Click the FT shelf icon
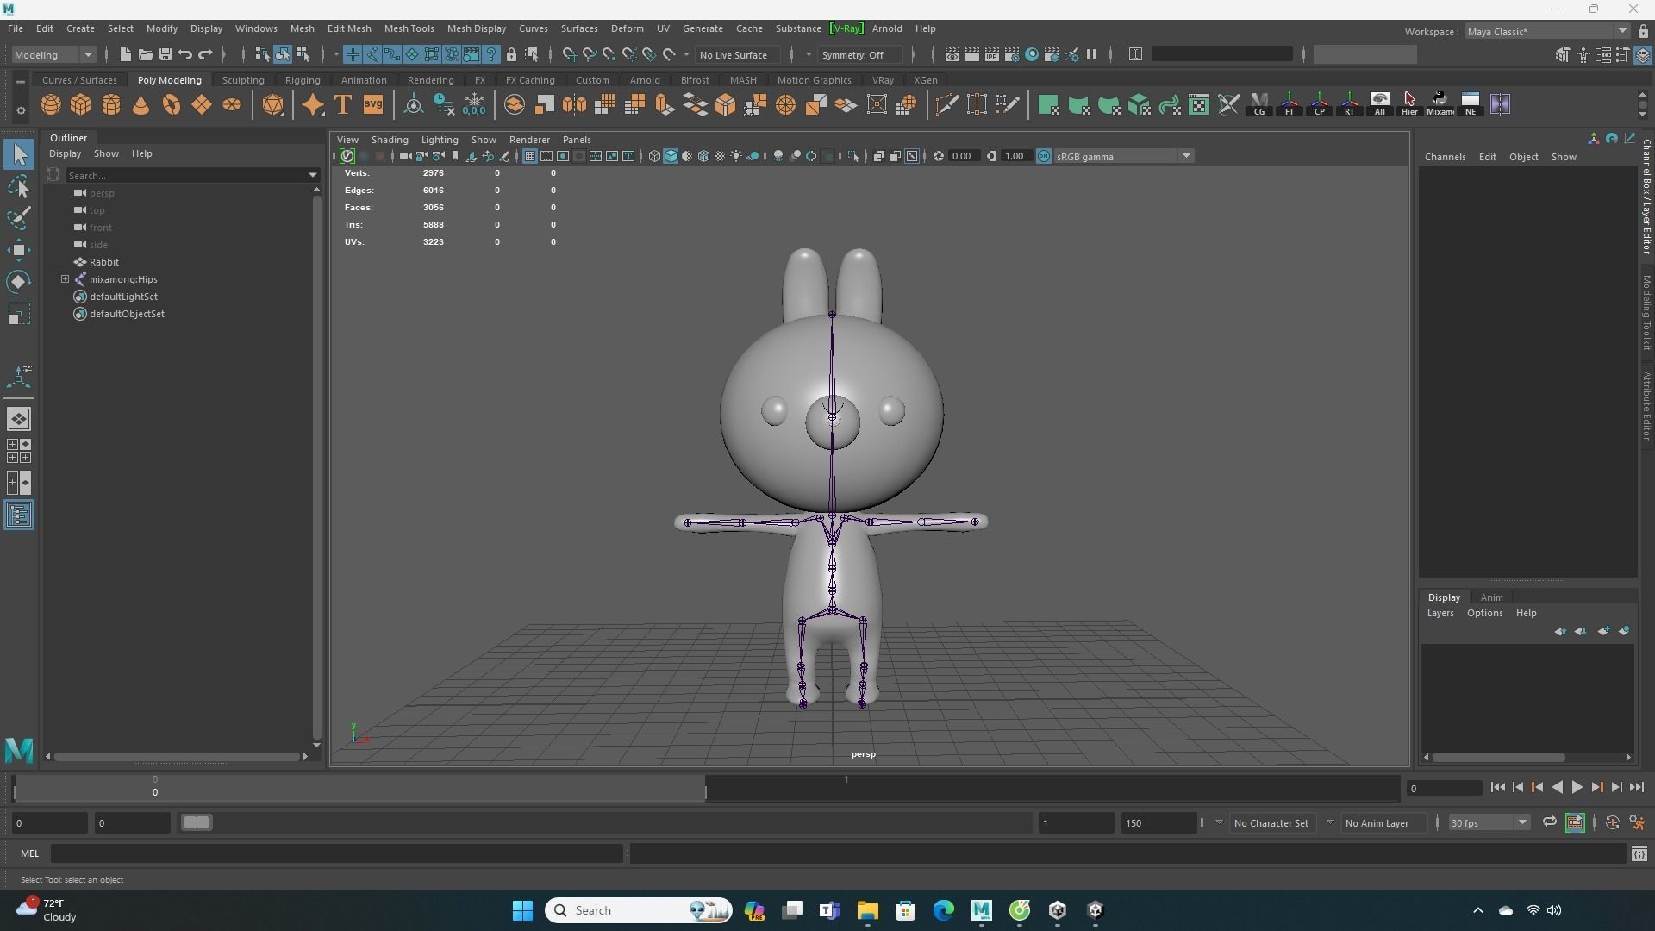The image size is (1655, 931). pyautogui.click(x=1289, y=104)
